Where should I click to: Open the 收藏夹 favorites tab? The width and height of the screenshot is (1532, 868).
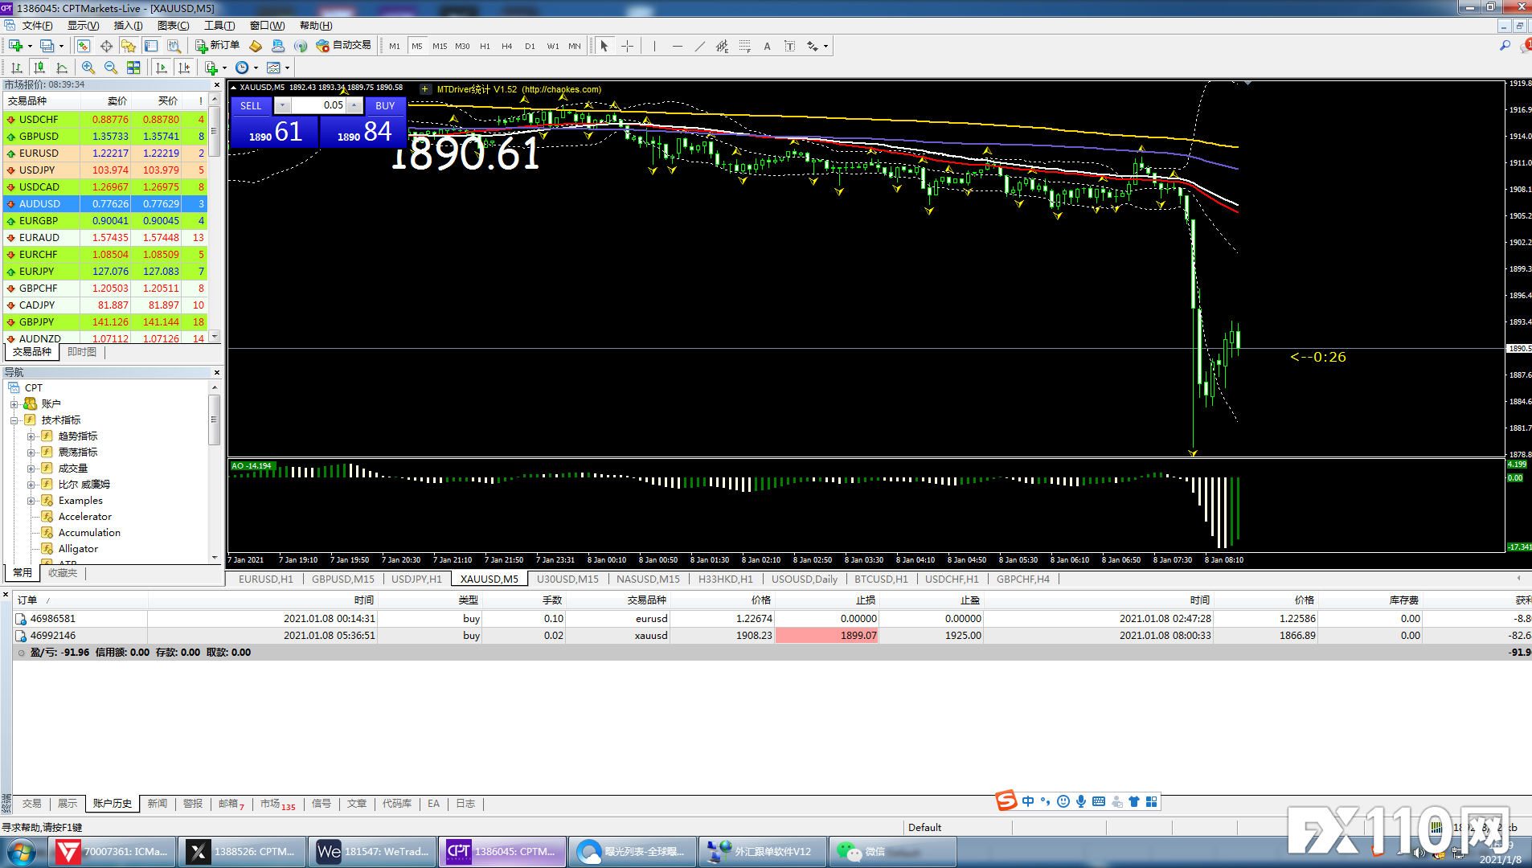tap(63, 573)
